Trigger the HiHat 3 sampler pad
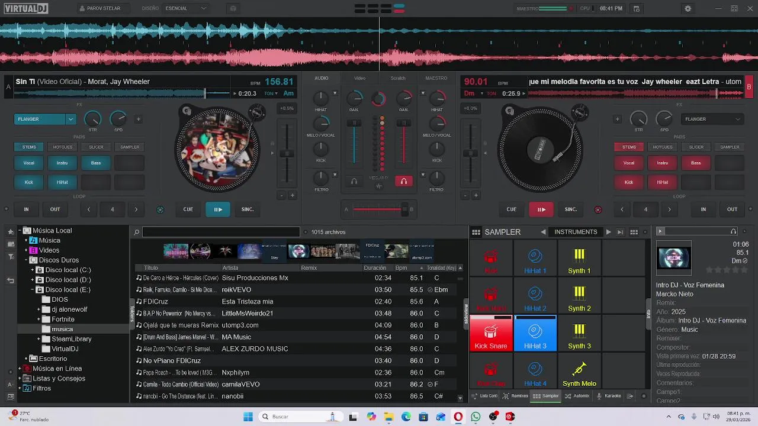The width and height of the screenshot is (758, 426). tap(535, 333)
